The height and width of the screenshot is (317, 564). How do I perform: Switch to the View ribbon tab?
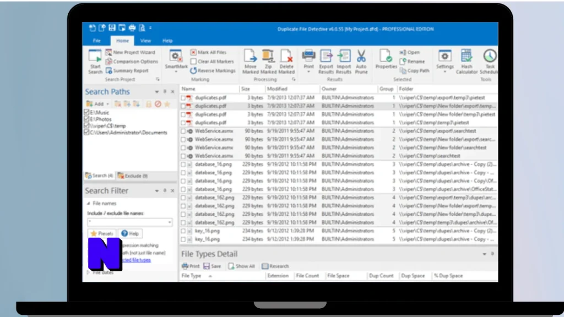click(145, 41)
